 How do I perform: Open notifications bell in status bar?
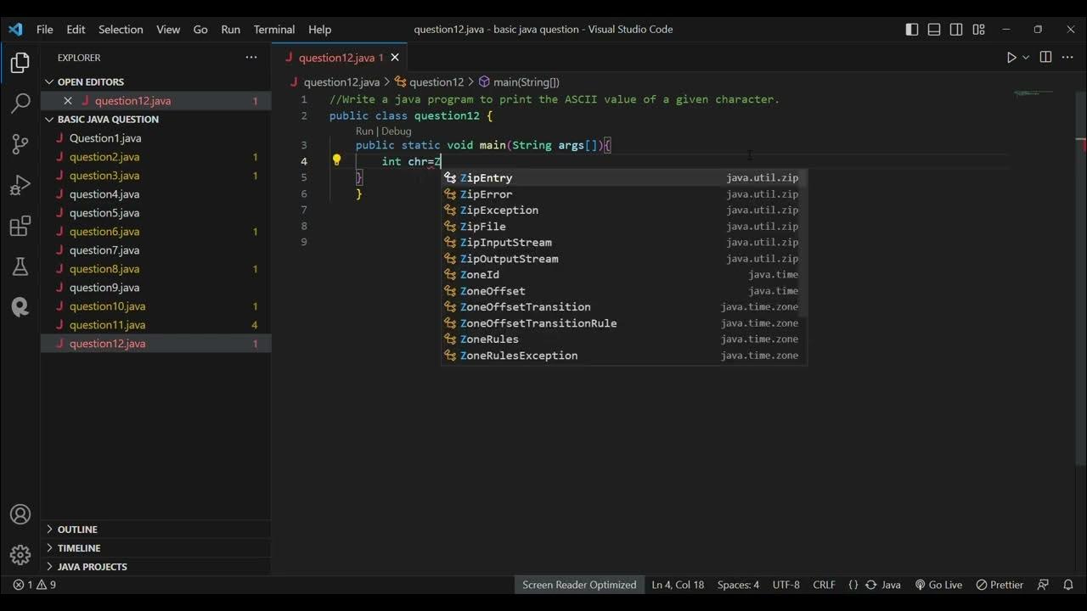pos(1068,585)
